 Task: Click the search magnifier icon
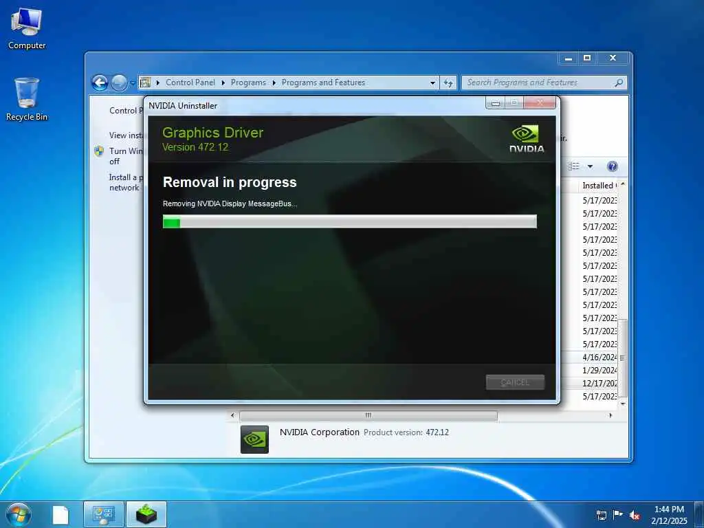619,82
